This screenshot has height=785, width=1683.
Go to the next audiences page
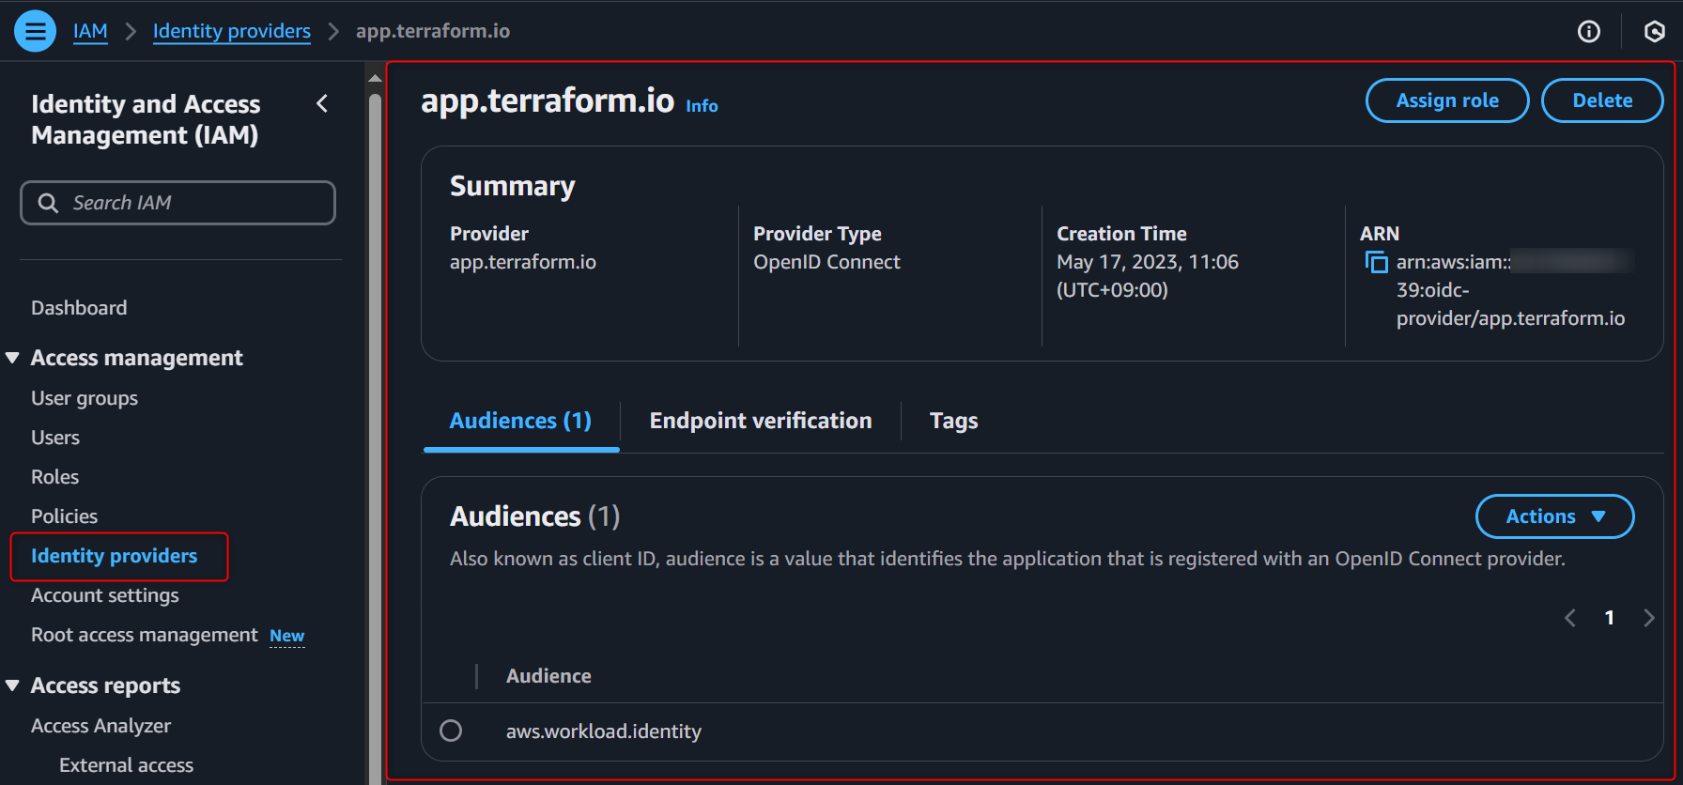1648,617
